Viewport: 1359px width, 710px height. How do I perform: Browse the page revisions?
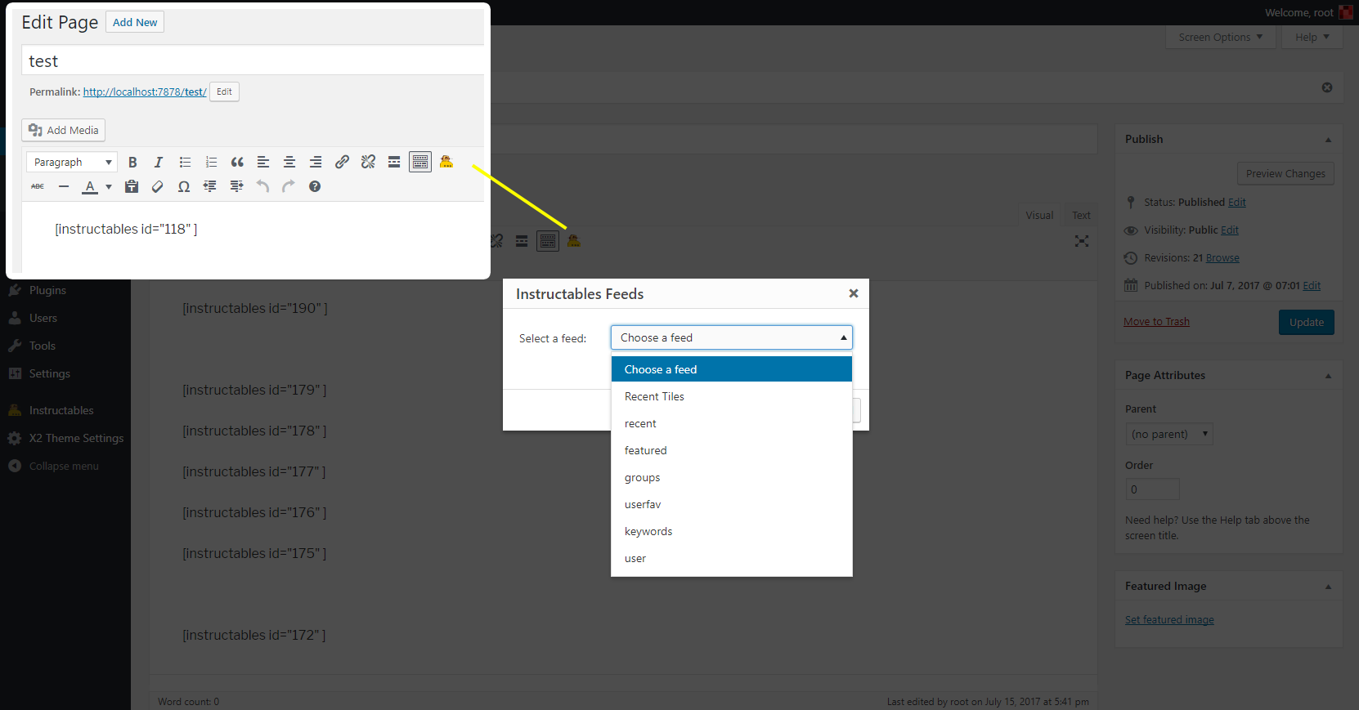click(x=1222, y=258)
